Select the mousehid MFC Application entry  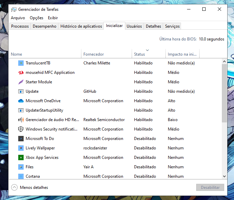(x=50, y=73)
